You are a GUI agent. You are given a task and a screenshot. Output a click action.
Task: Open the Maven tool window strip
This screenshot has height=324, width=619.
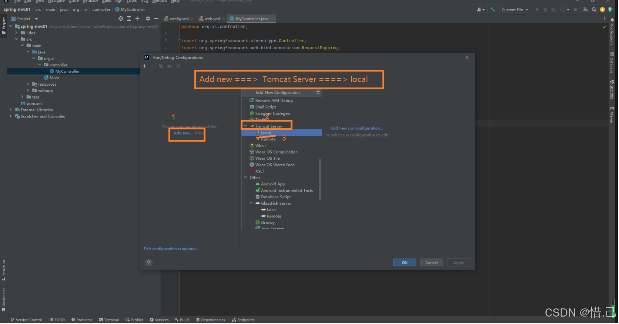(612, 115)
